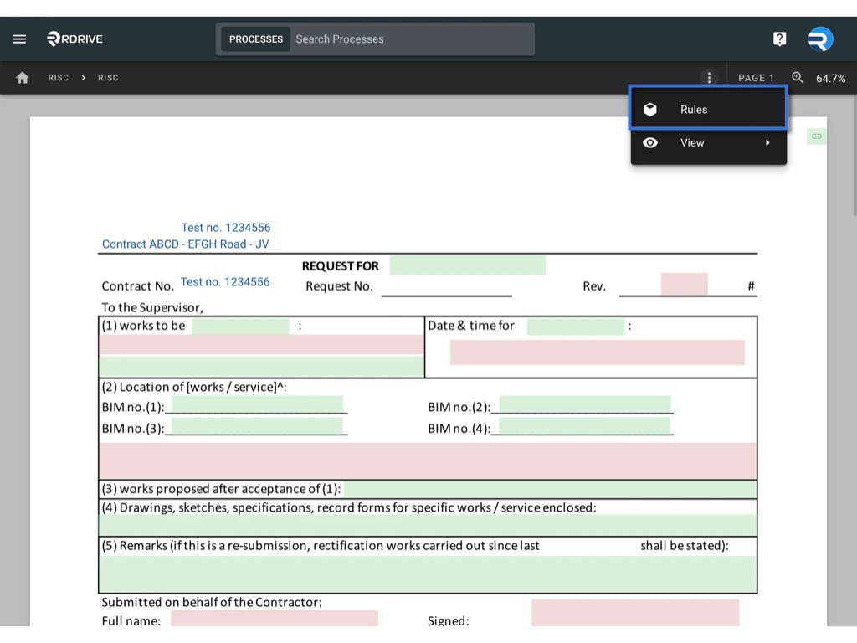Go to the home breadcrumb icon

tap(22, 77)
